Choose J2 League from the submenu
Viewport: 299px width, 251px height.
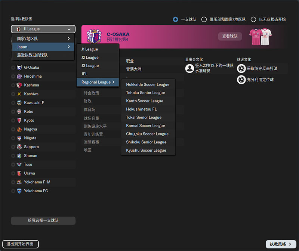[98, 58]
